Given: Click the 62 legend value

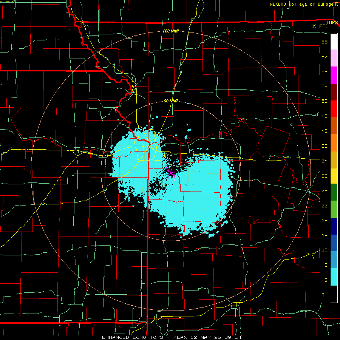Looking at the screenshot, I should click(325, 57).
